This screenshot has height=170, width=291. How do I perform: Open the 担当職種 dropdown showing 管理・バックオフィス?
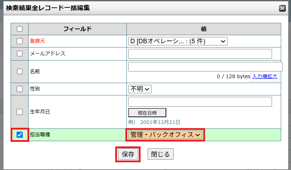point(165,134)
